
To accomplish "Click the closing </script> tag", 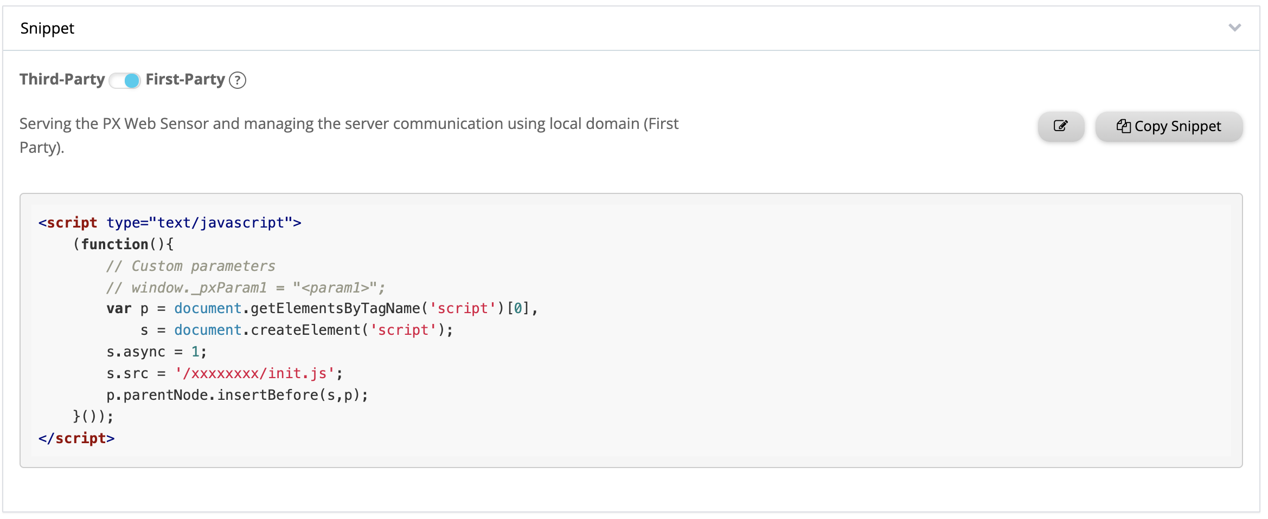I will (x=76, y=438).
